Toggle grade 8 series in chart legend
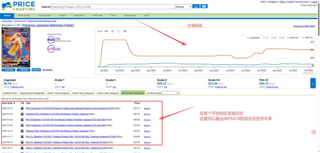This screenshot has height=153, width=320. (274, 38)
